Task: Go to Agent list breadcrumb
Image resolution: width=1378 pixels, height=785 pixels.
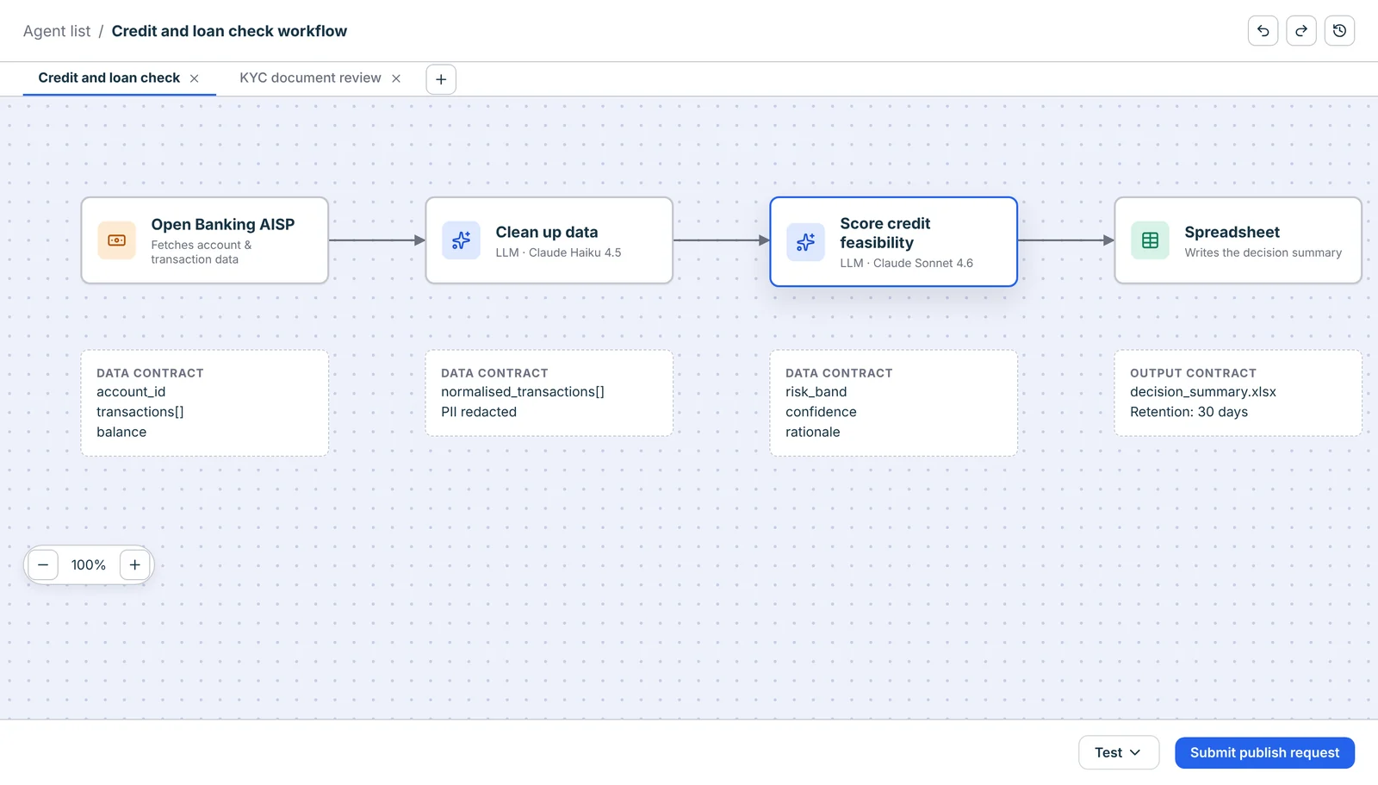Action: tap(57, 31)
